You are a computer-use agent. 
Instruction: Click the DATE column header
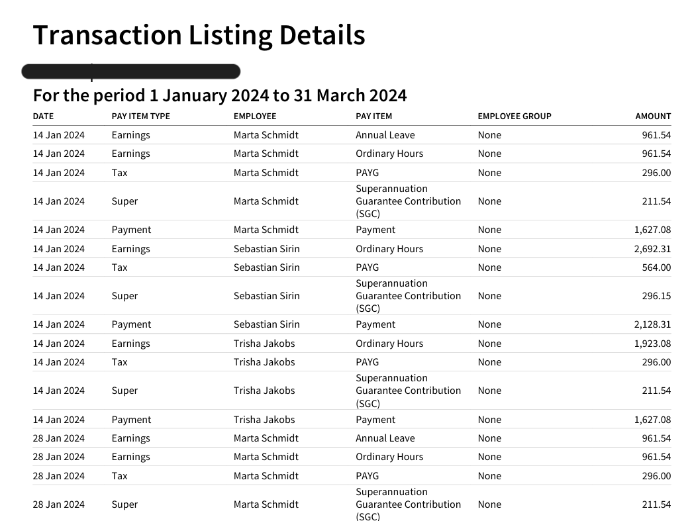pos(43,117)
